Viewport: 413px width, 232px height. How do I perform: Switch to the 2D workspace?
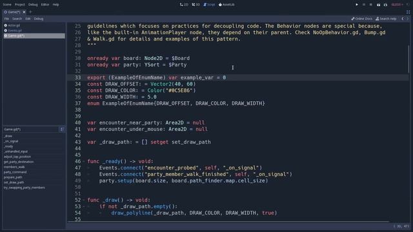(184, 5)
